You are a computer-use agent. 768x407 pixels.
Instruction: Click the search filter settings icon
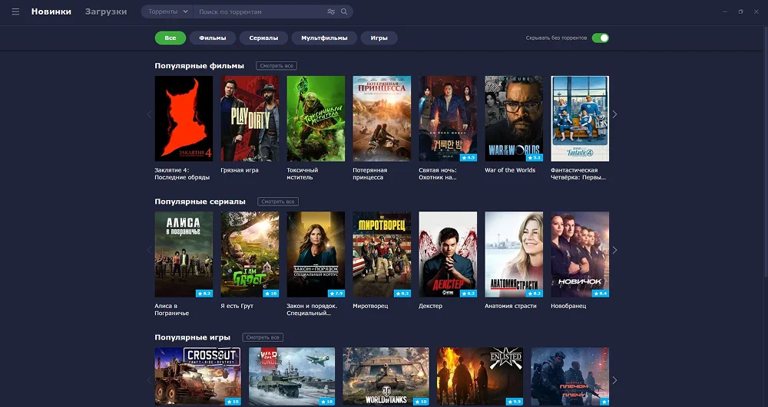(x=331, y=12)
